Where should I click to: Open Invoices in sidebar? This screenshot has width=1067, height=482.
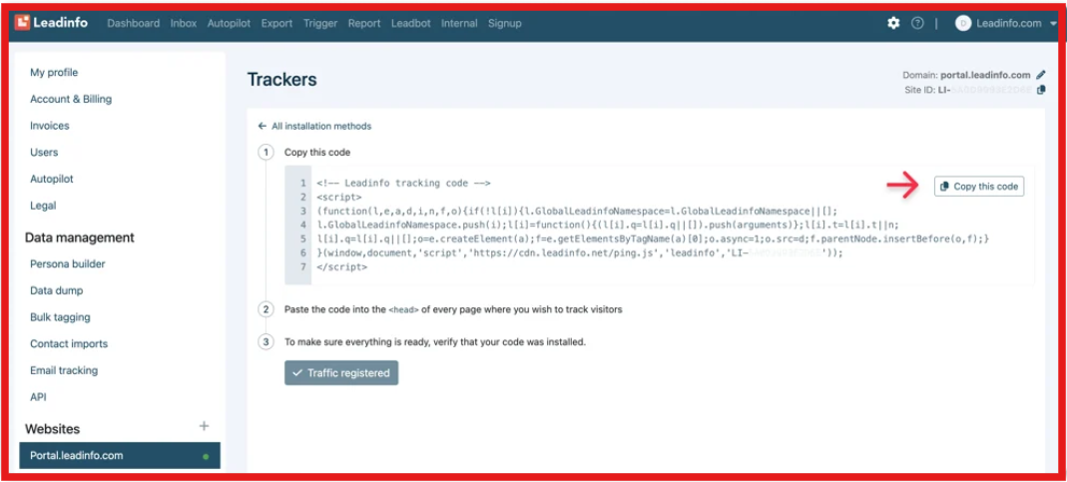click(x=50, y=126)
